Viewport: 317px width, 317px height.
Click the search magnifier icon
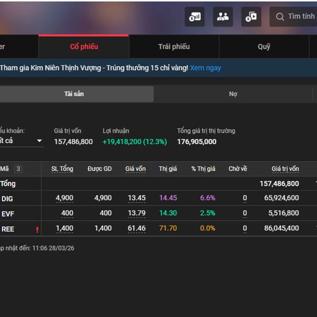point(280,17)
